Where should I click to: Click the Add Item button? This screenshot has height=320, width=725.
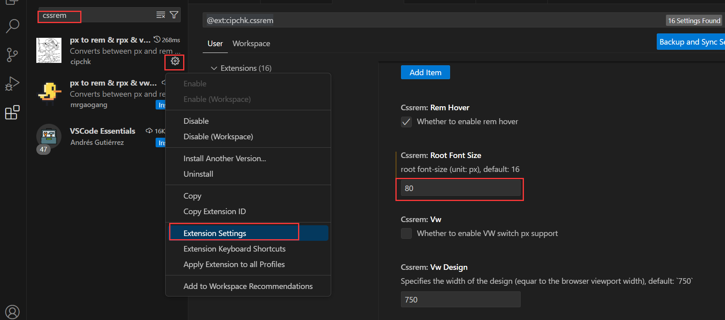pos(425,72)
